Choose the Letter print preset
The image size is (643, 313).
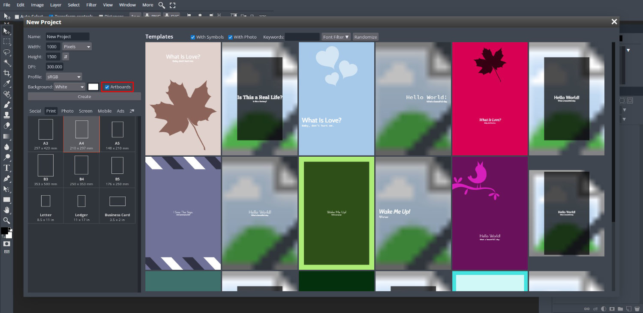[46, 206]
